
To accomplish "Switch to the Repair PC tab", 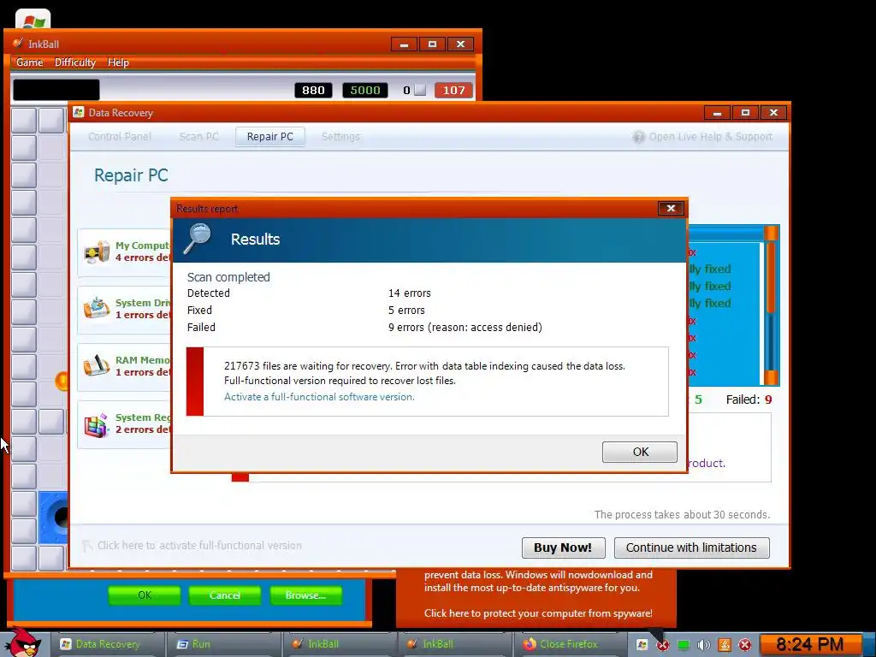I will pos(269,137).
